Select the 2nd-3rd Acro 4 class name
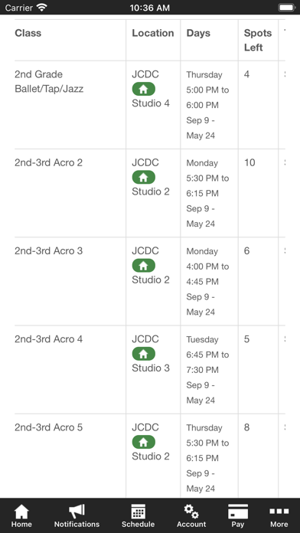The image size is (300, 533). point(48,339)
